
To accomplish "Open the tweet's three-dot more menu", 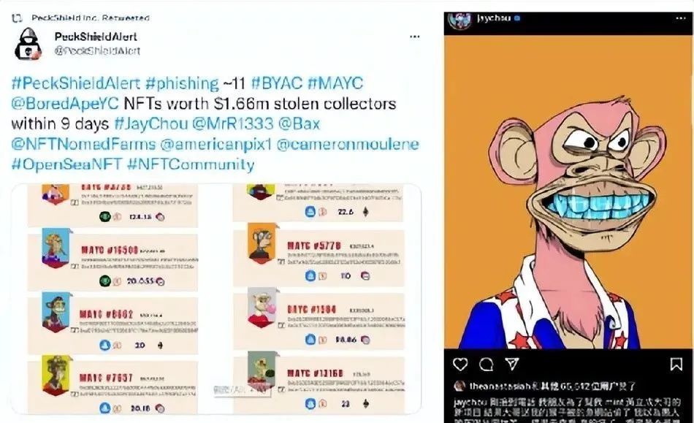I will (415, 37).
